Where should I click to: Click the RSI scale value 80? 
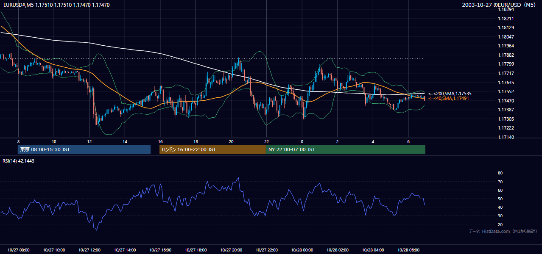coord(500,173)
